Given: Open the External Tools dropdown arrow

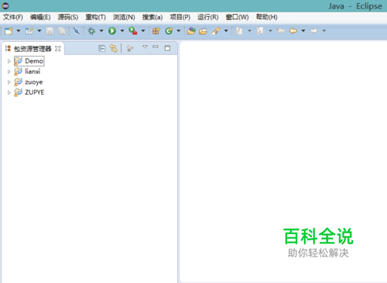Looking at the screenshot, I should coord(143,31).
